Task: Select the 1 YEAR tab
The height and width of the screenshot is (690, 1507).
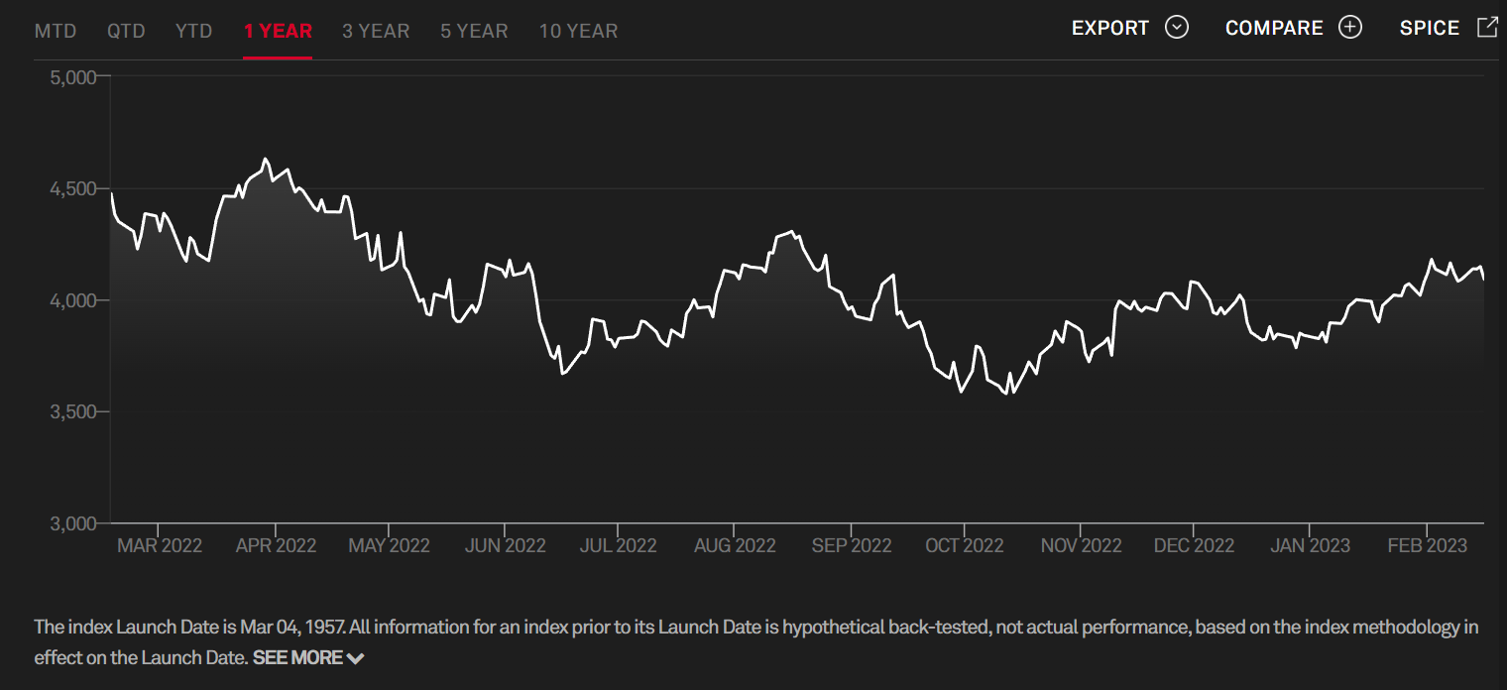Action: click(x=278, y=32)
